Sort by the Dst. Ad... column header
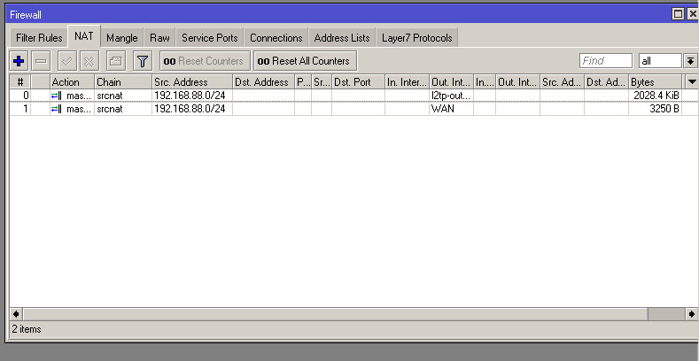The height and width of the screenshot is (361, 699). pos(606,82)
